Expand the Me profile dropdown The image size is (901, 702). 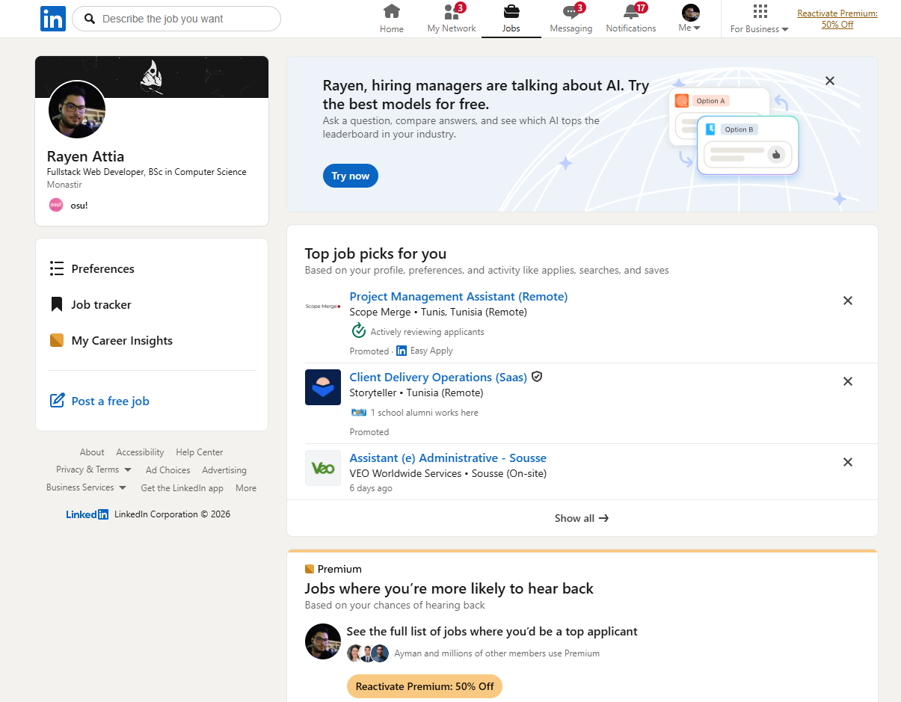[x=690, y=19]
